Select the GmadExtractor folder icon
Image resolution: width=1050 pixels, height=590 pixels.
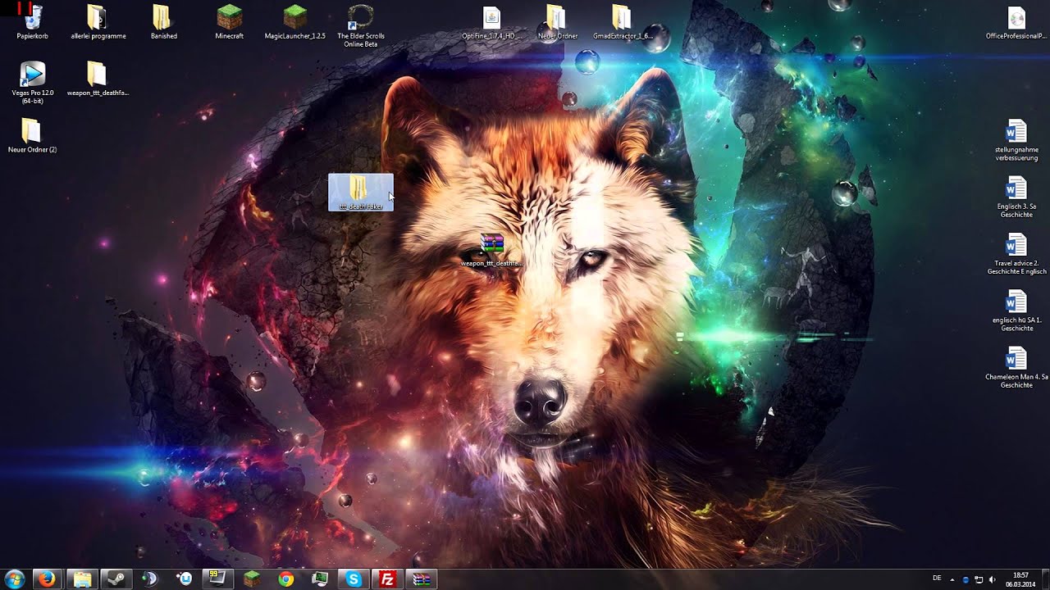click(x=623, y=22)
